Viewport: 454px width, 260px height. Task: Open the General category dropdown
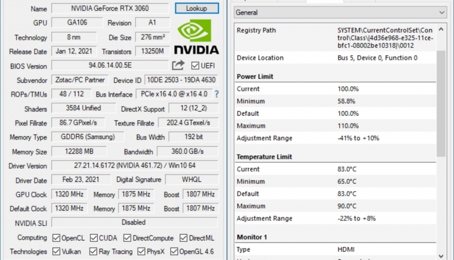coord(340,12)
